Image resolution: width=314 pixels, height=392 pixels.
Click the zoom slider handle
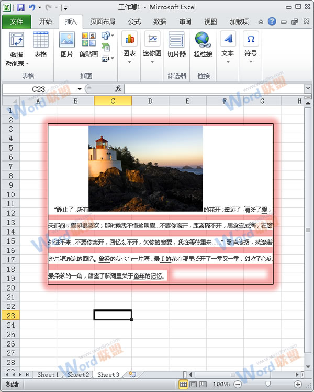click(x=268, y=384)
